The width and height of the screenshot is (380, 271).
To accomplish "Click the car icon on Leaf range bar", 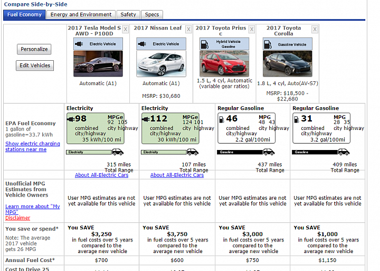I will pos(193,152).
